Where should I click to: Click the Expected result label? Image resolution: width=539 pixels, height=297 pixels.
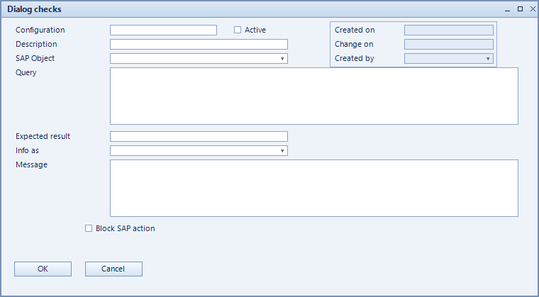(x=43, y=136)
